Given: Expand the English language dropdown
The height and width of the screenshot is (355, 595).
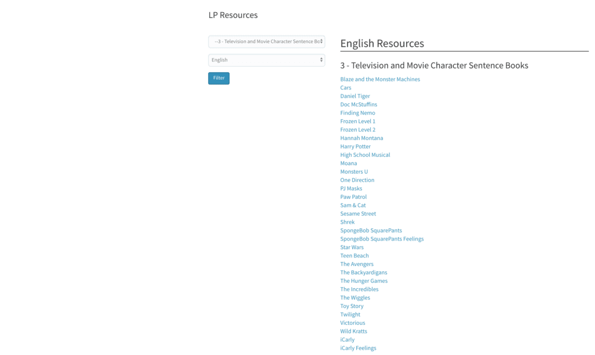Looking at the screenshot, I should click(x=266, y=60).
